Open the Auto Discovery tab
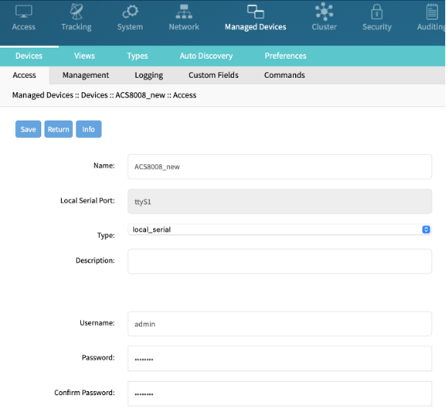The height and width of the screenshot is (419, 446). coord(206,56)
